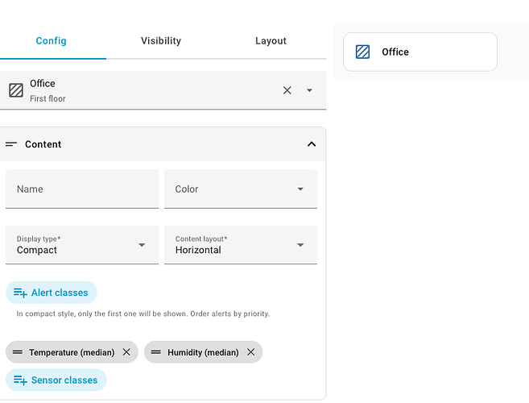Click the Name input field
The image size is (529, 403).
81,189
